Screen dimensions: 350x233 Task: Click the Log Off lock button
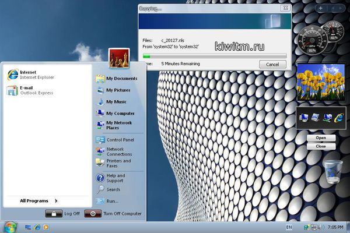pyautogui.click(x=54, y=214)
